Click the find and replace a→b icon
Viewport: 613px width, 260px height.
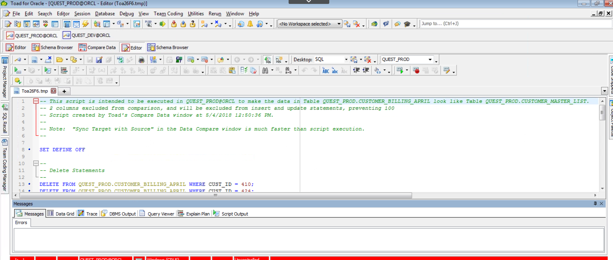pyautogui.click(x=288, y=70)
